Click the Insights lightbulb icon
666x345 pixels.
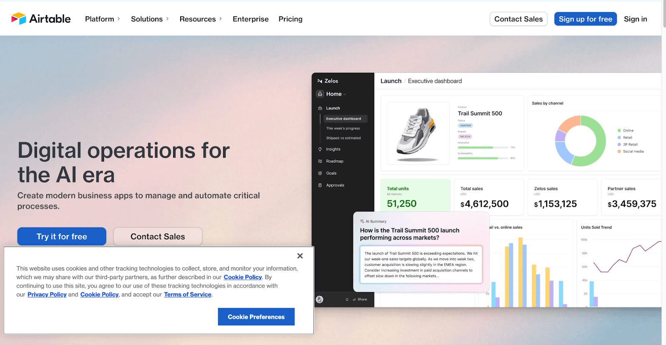click(x=320, y=149)
